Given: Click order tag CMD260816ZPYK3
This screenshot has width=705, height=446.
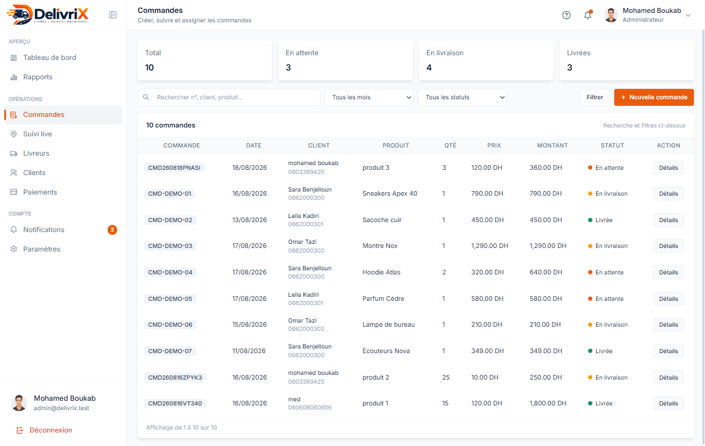Looking at the screenshot, I should pyautogui.click(x=175, y=377).
